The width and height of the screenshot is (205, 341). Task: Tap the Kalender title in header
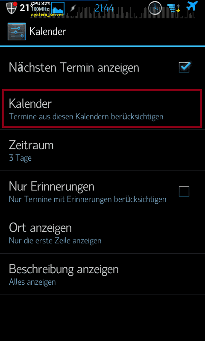[x=47, y=32]
